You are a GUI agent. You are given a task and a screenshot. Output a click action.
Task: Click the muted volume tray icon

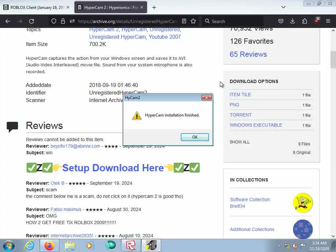tap(295, 246)
